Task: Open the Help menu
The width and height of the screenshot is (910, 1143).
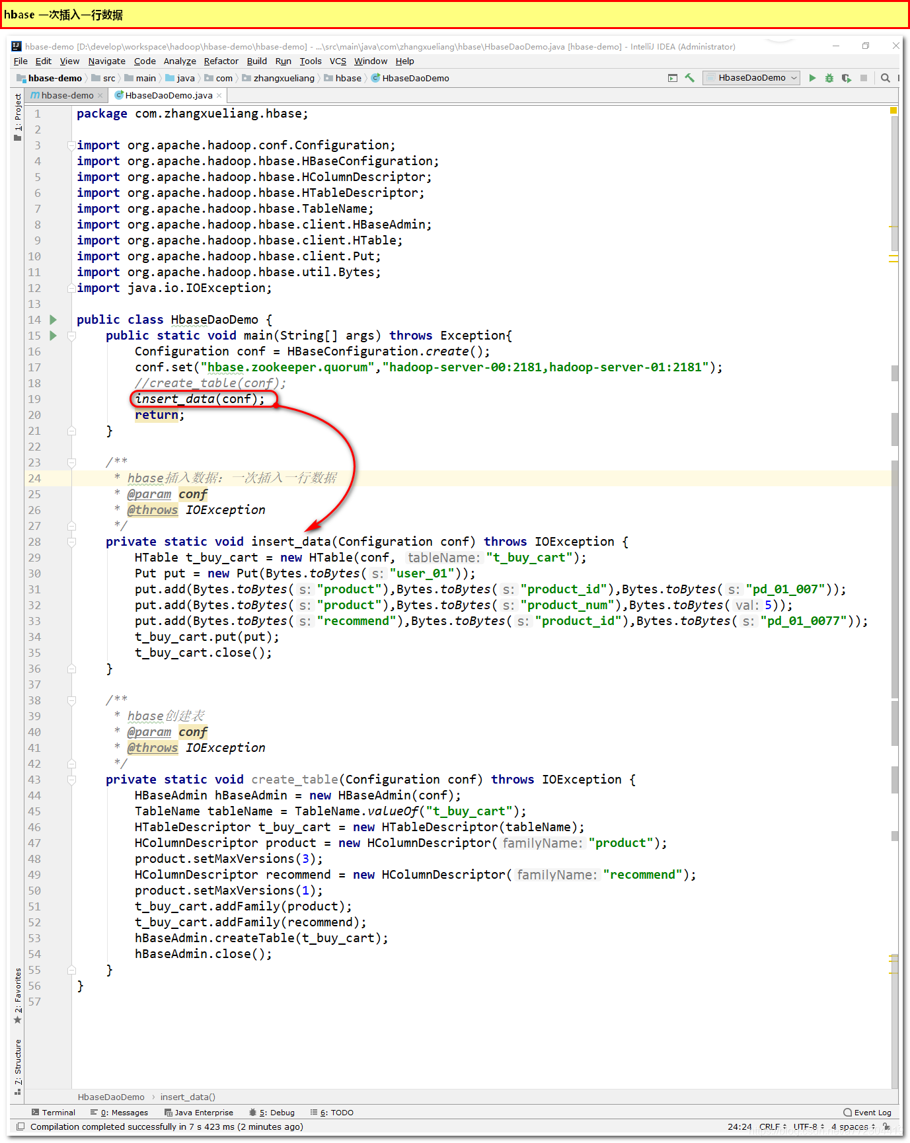Action: point(404,61)
